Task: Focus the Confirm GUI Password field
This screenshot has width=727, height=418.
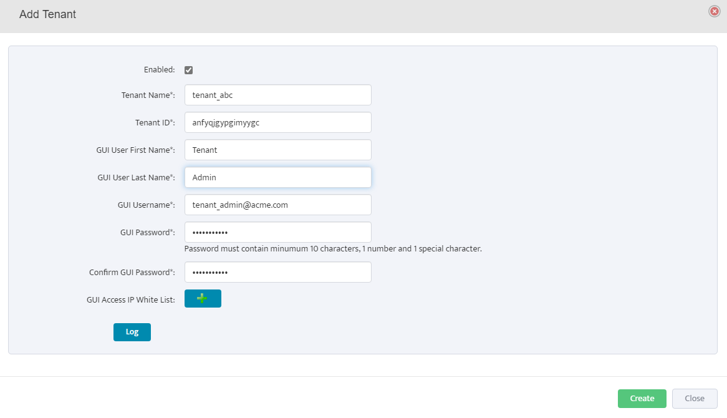Action: pos(277,272)
